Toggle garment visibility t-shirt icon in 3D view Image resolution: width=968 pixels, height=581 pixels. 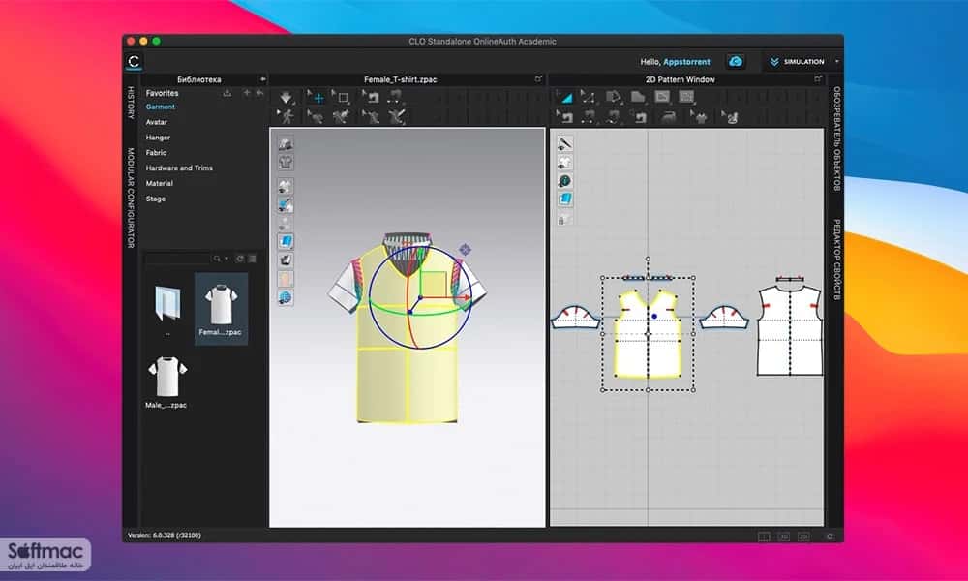(286, 163)
